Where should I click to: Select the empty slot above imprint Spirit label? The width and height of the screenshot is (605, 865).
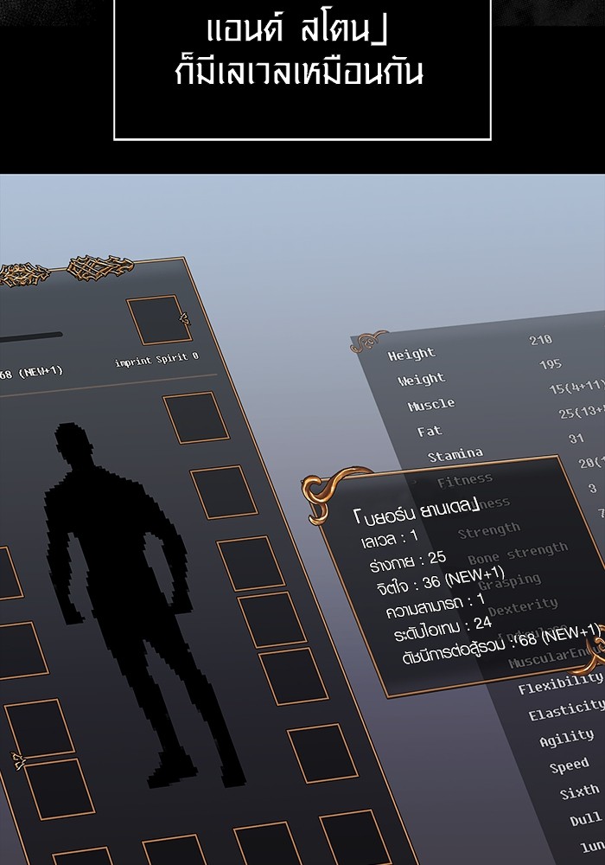159,319
